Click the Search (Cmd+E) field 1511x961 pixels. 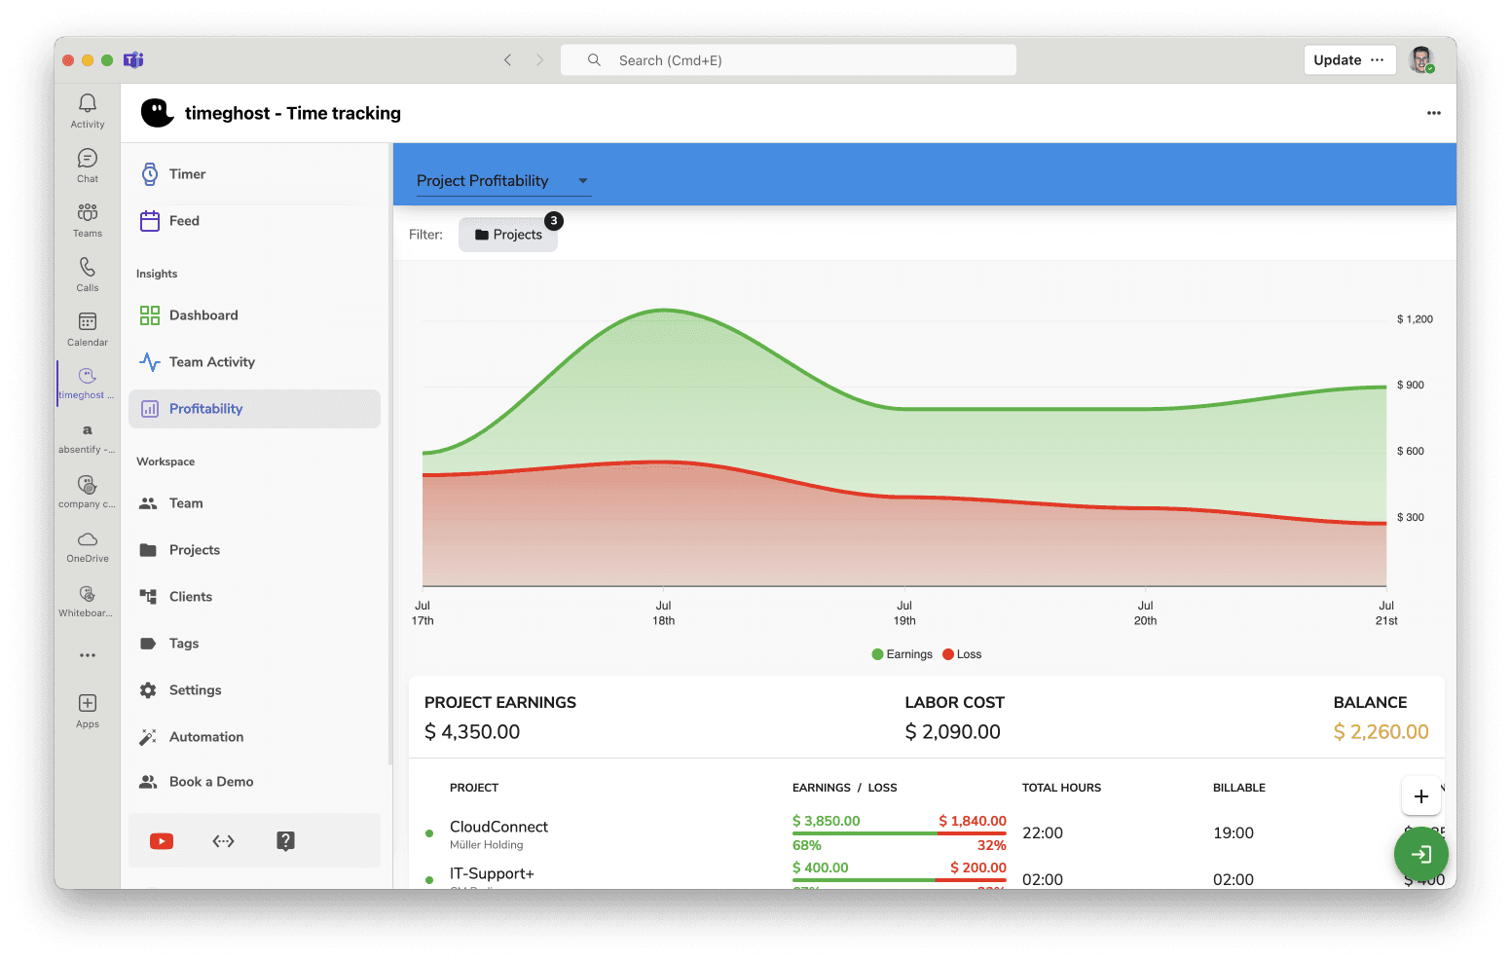[789, 60]
